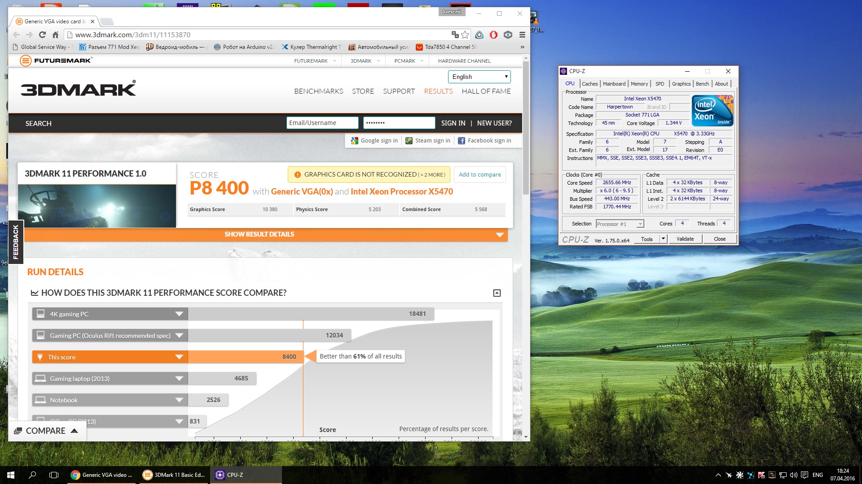Screen dimensions: 862x484
Task: Bookmark page with star icon
Action: click(465, 35)
